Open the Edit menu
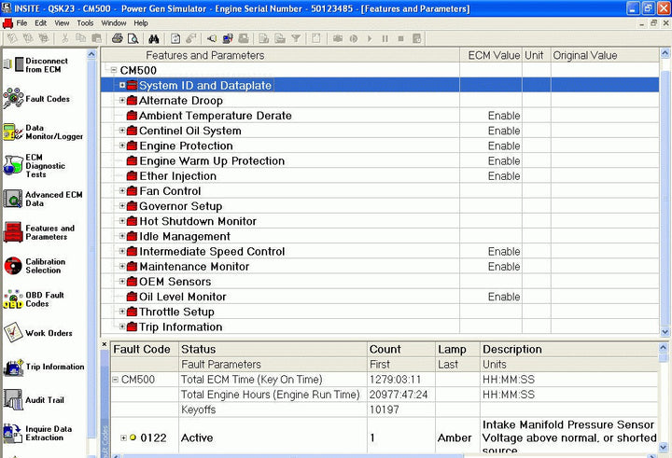 pos(41,23)
